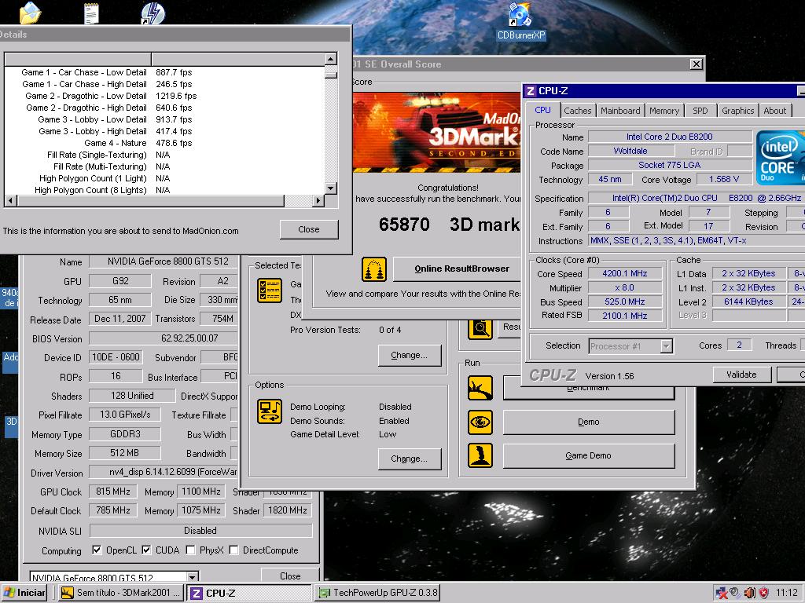Click the 65870 3D marks score text
805x603 pixels.
click(x=450, y=225)
